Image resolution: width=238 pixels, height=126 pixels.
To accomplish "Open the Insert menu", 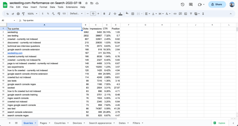I will pos(34,7).
